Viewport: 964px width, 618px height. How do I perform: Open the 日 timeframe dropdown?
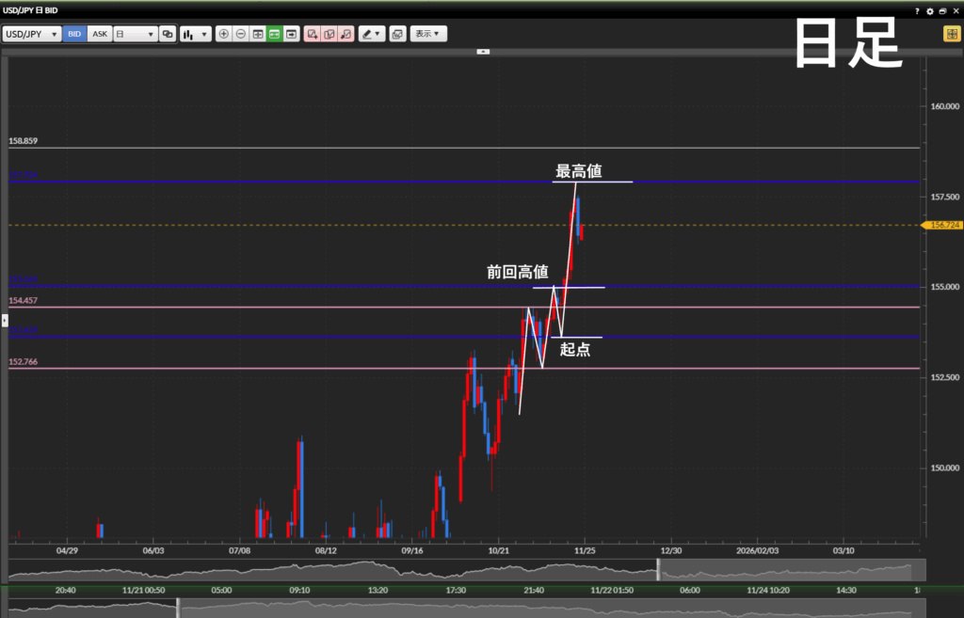[135, 34]
